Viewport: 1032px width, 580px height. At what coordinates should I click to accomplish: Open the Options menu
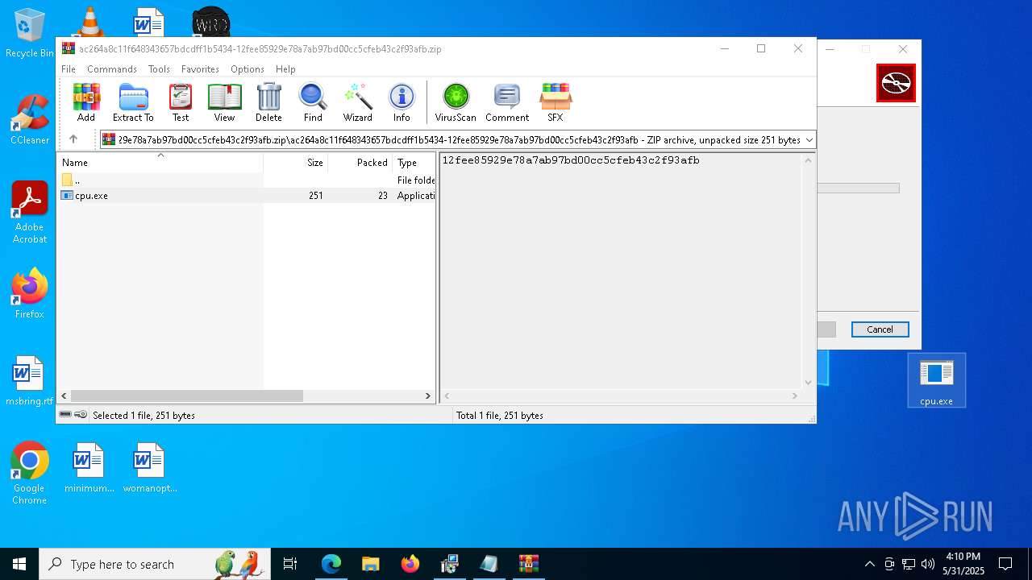click(x=248, y=69)
